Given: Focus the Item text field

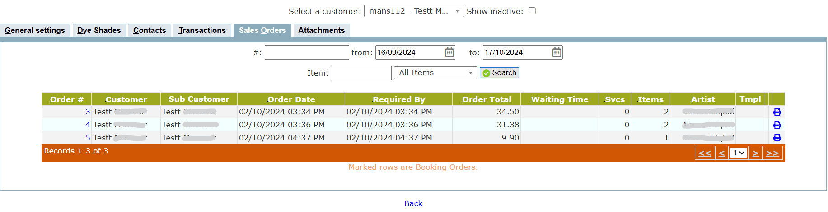Looking at the screenshot, I should pos(361,73).
